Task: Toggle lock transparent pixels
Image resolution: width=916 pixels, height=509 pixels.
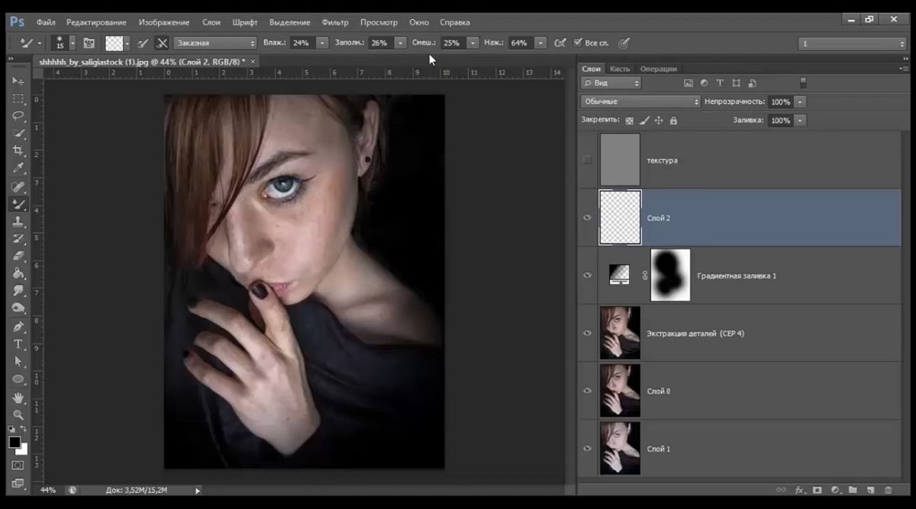Action: [x=630, y=121]
